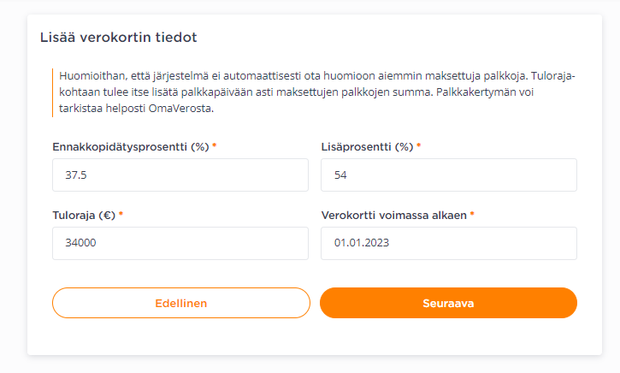Click the notice line starting with kohtaan tulee
The width and height of the screenshot is (620, 373).
pyautogui.click(x=297, y=92)
